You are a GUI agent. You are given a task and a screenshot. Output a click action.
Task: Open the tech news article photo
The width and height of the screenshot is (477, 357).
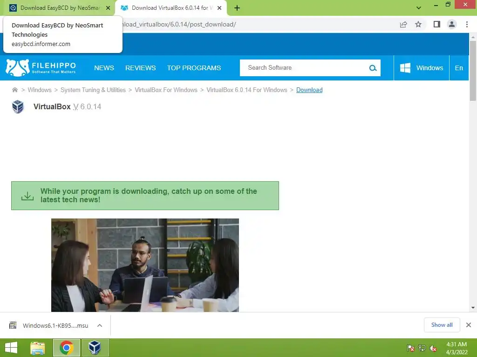tap(145, 265)
